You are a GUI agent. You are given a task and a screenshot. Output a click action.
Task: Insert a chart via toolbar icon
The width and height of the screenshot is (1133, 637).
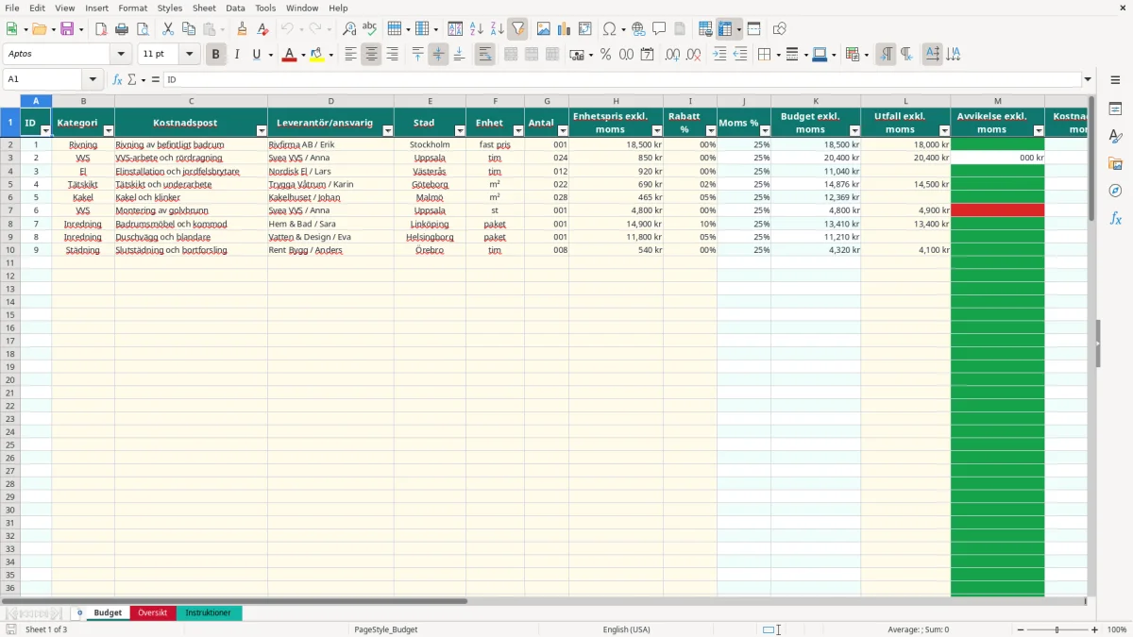(x=565, y=29)
